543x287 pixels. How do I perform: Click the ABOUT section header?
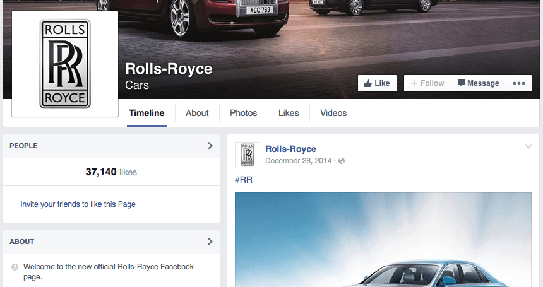pyautogui.click(x=111, y=242)
